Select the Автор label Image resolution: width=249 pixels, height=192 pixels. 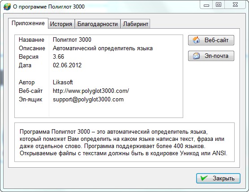click(27, 83)
